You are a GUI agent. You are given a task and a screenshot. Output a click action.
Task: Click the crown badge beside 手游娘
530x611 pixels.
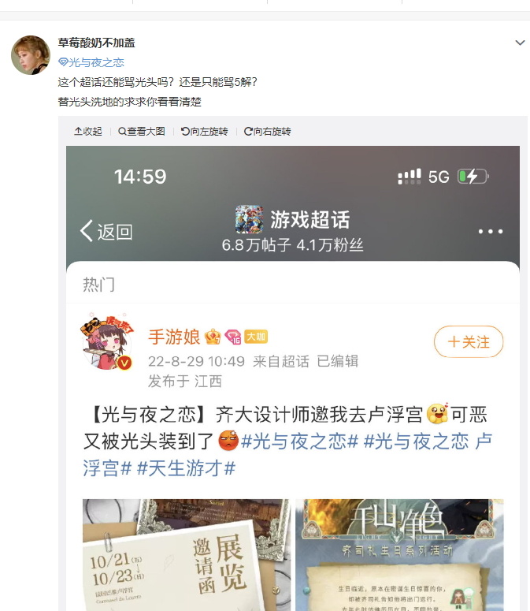(213, 337)
